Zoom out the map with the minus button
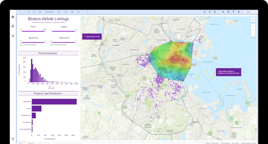The width and height of the screenshot is (268, 144). 253,30
